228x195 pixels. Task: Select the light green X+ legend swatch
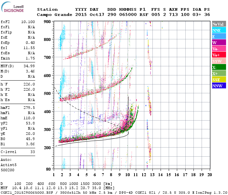(x=219, y=73)
